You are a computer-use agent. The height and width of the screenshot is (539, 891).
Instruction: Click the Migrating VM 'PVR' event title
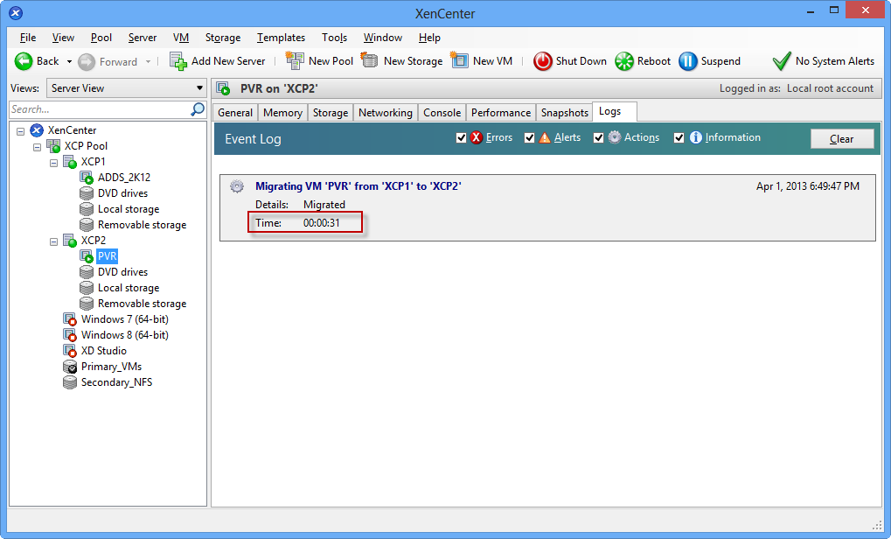point(358,185)
